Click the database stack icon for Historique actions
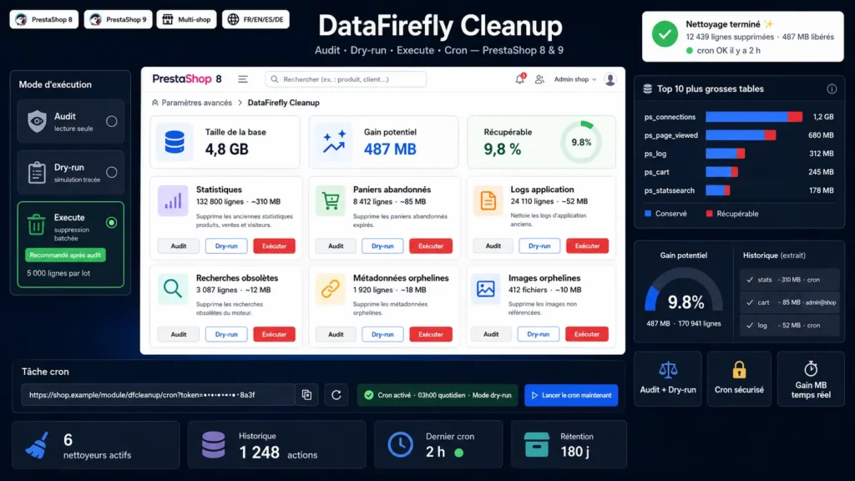This screenshot has height=481, width=855. pyautogui.click(x=213, y=444)
